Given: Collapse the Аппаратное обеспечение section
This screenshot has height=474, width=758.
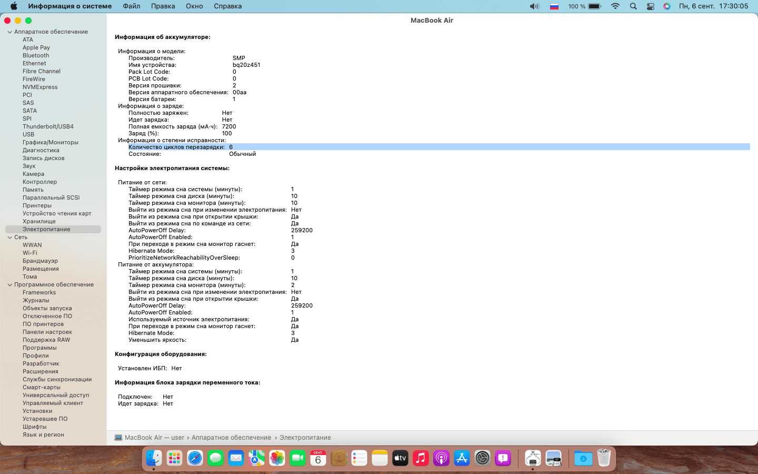Looking at the screenshot, I should click(9, 32).
